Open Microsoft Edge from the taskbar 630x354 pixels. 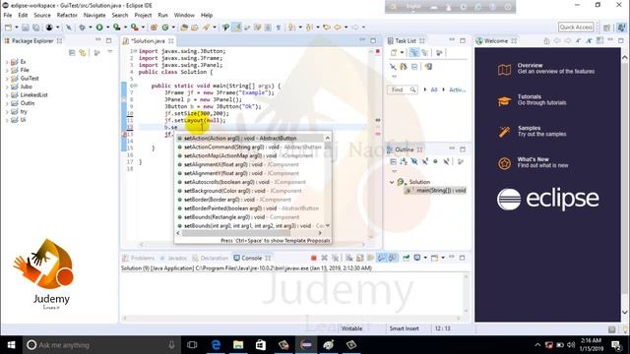pos(216,345)
